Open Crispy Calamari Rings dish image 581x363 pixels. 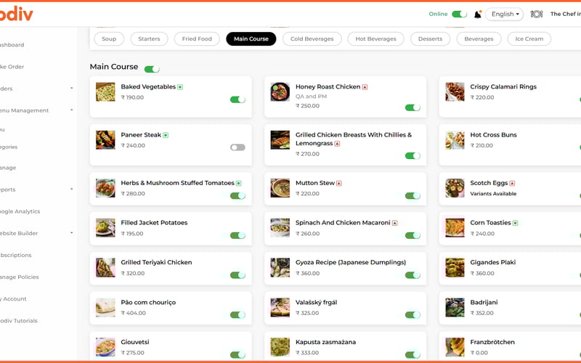point(455,92)
